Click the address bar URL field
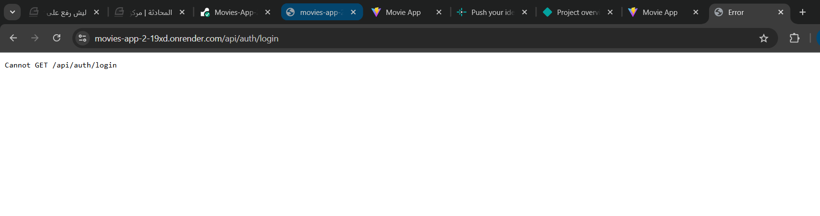The height and width of the screenshot is (216, 820). (x=386, y=39)
